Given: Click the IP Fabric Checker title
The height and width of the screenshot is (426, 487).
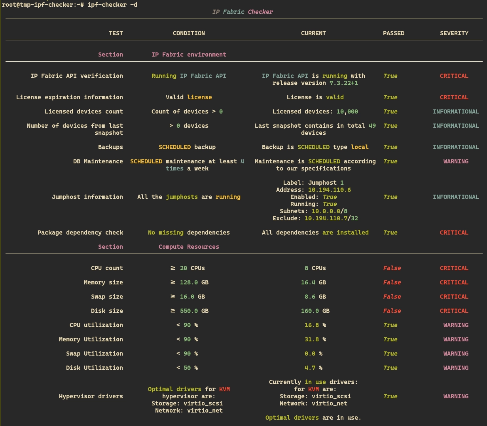Looking at the screenshot, I should point(243,12).
